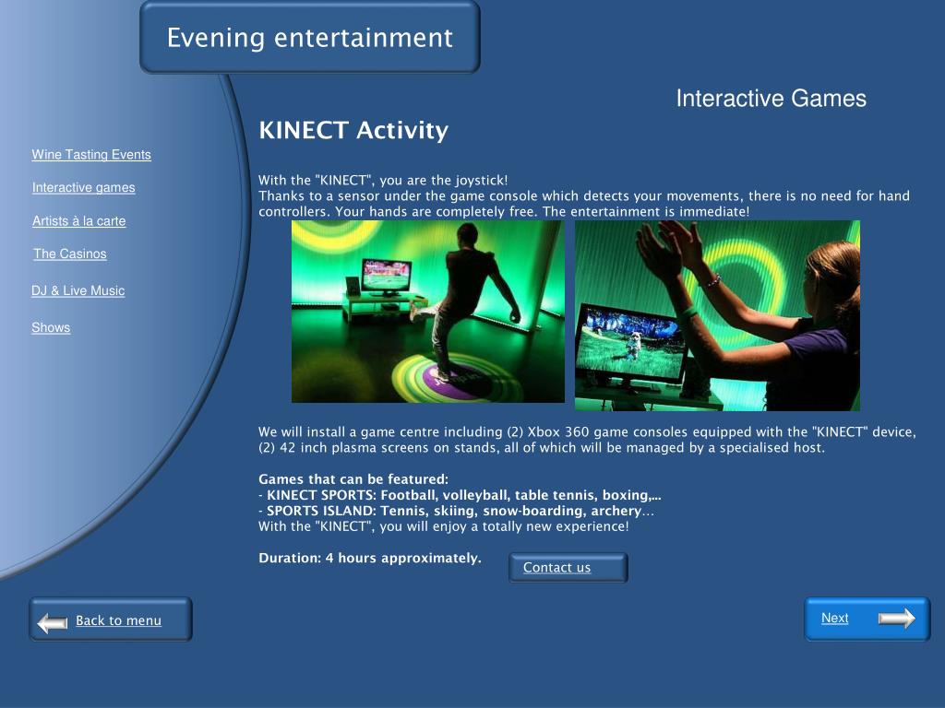Click the Interactive Games heading text
This screenshot has width=945, height=708.
pos(771,98)
